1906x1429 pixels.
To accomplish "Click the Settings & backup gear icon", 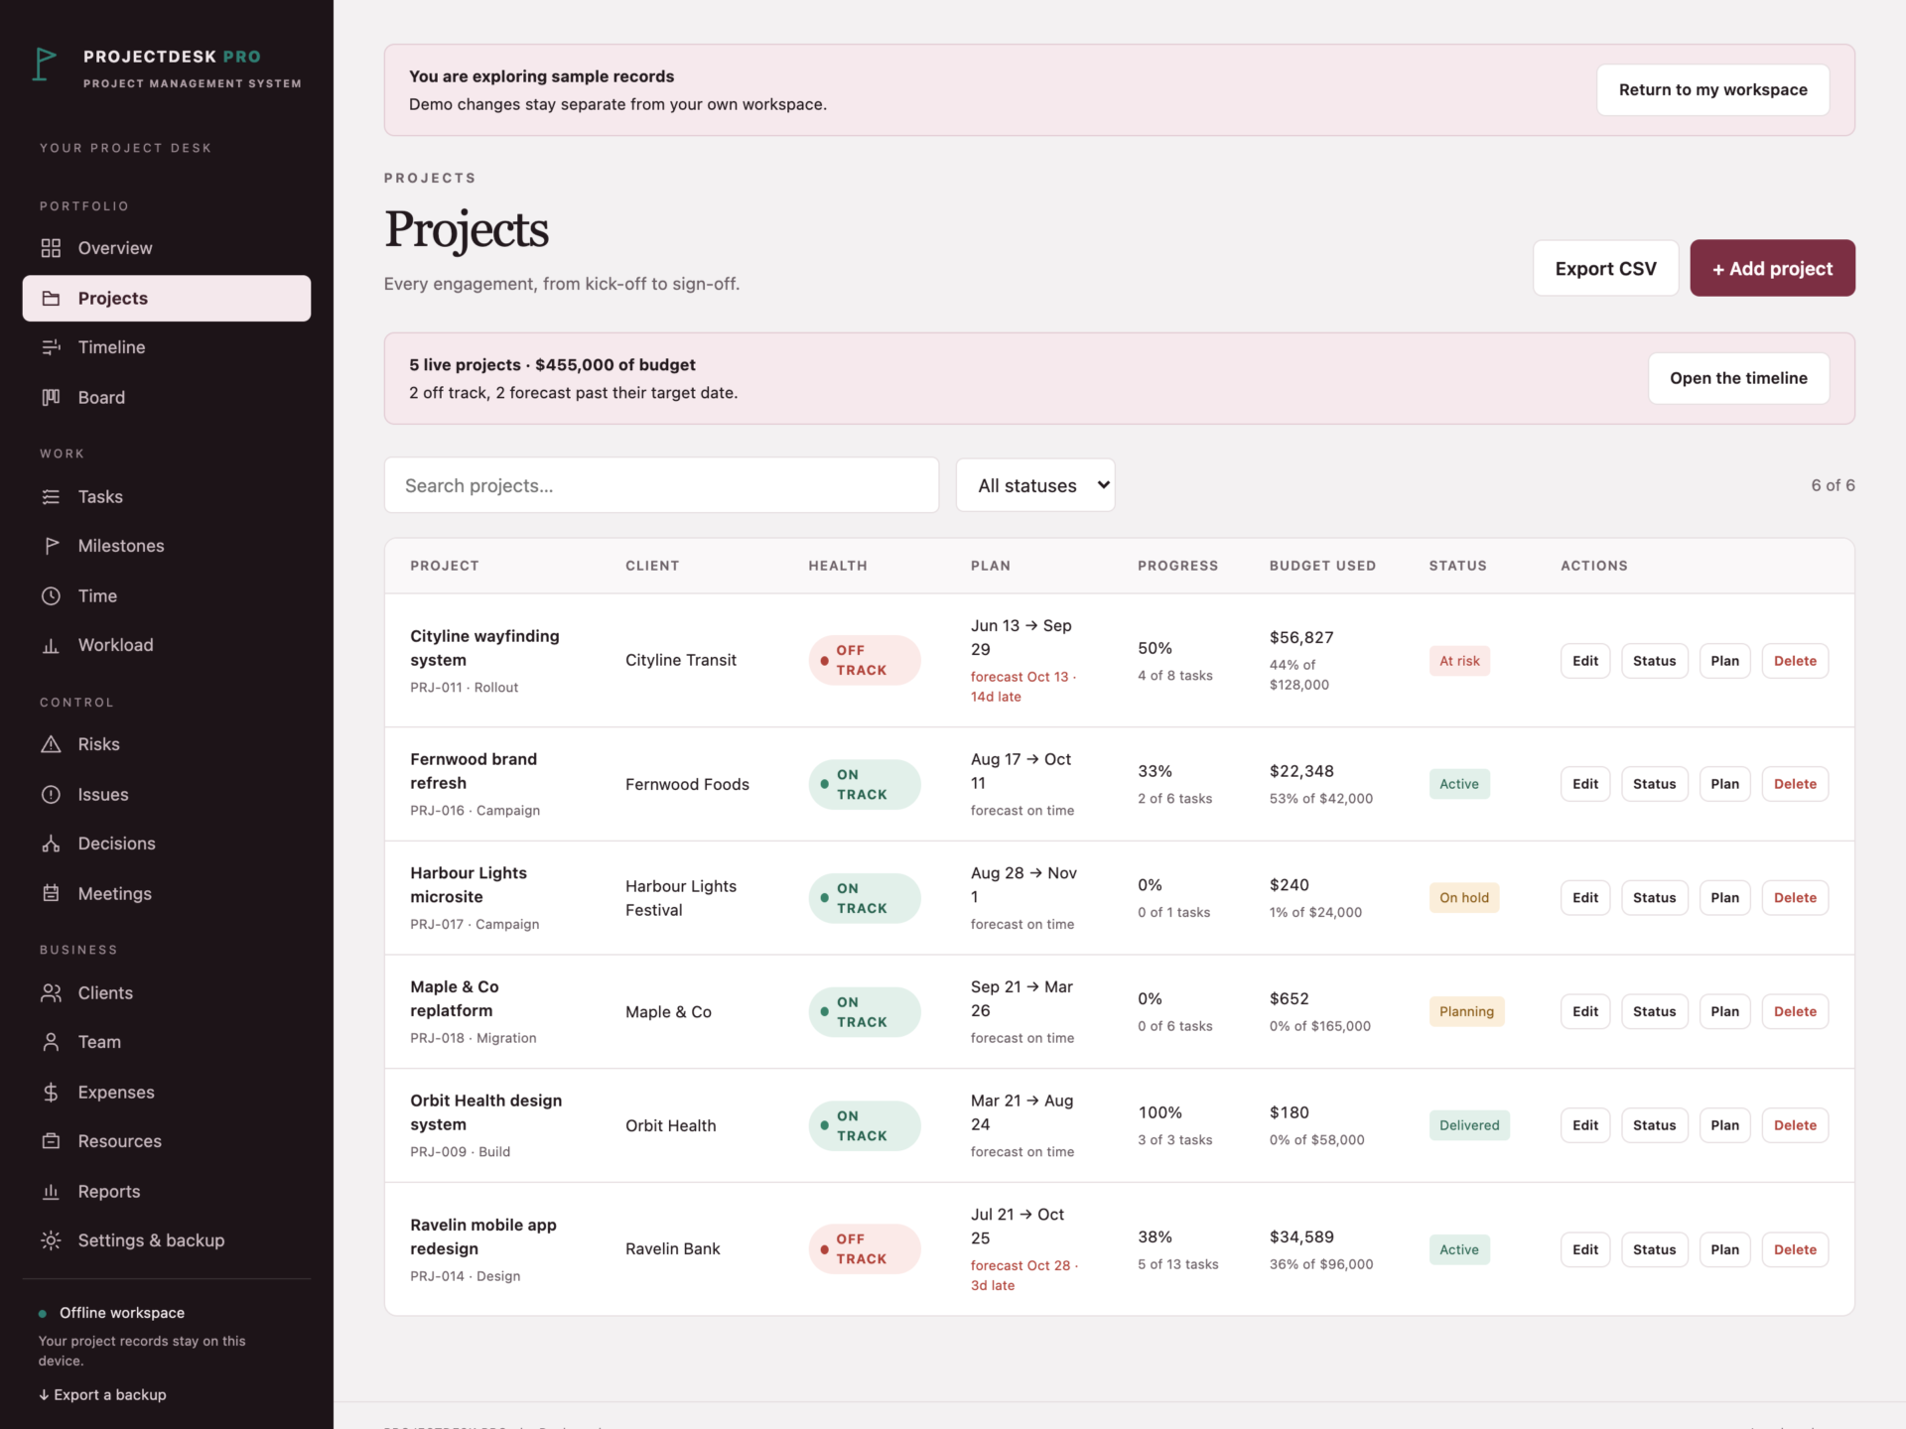I will [51, 1240].
